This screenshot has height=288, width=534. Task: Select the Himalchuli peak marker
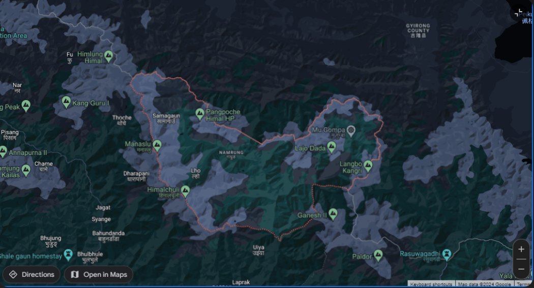tap(185, 191)
